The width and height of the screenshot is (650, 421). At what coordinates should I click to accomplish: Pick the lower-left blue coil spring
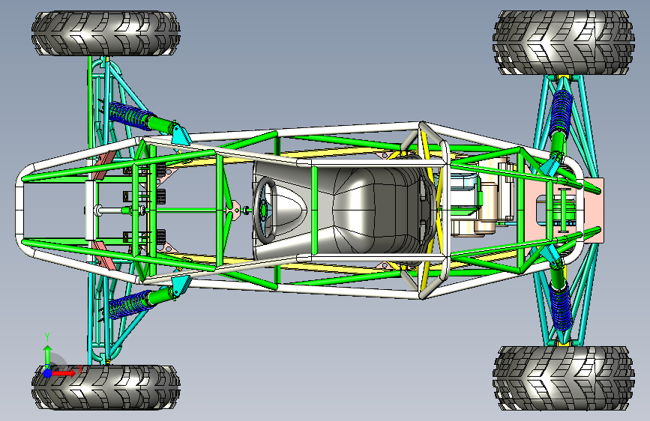130,304
